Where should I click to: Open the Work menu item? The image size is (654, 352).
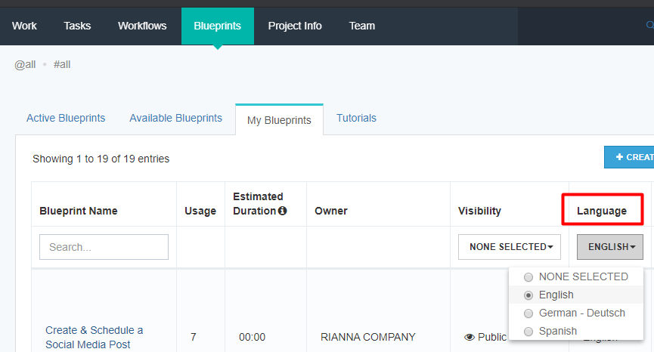[24, 26]
